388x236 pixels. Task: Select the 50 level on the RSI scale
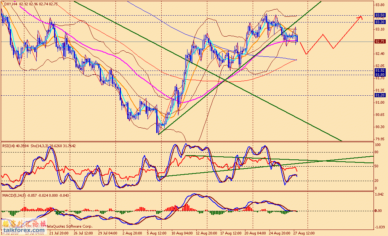pos(377,166)
